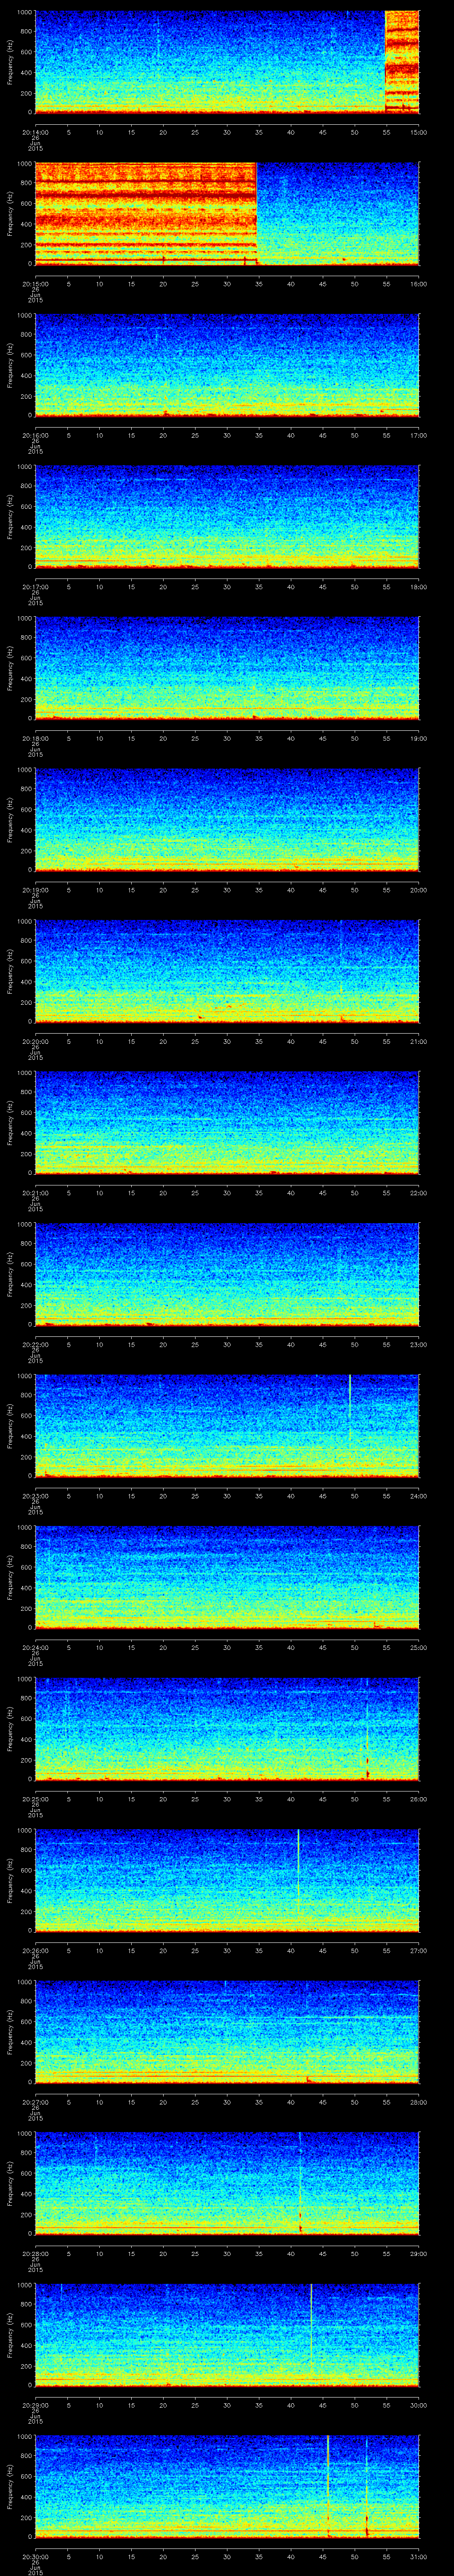Click 'Frequency (Hz)' axis title of the 20:20:00 spectrogram
454x2576 pixels.
click(x=10, y=971)
